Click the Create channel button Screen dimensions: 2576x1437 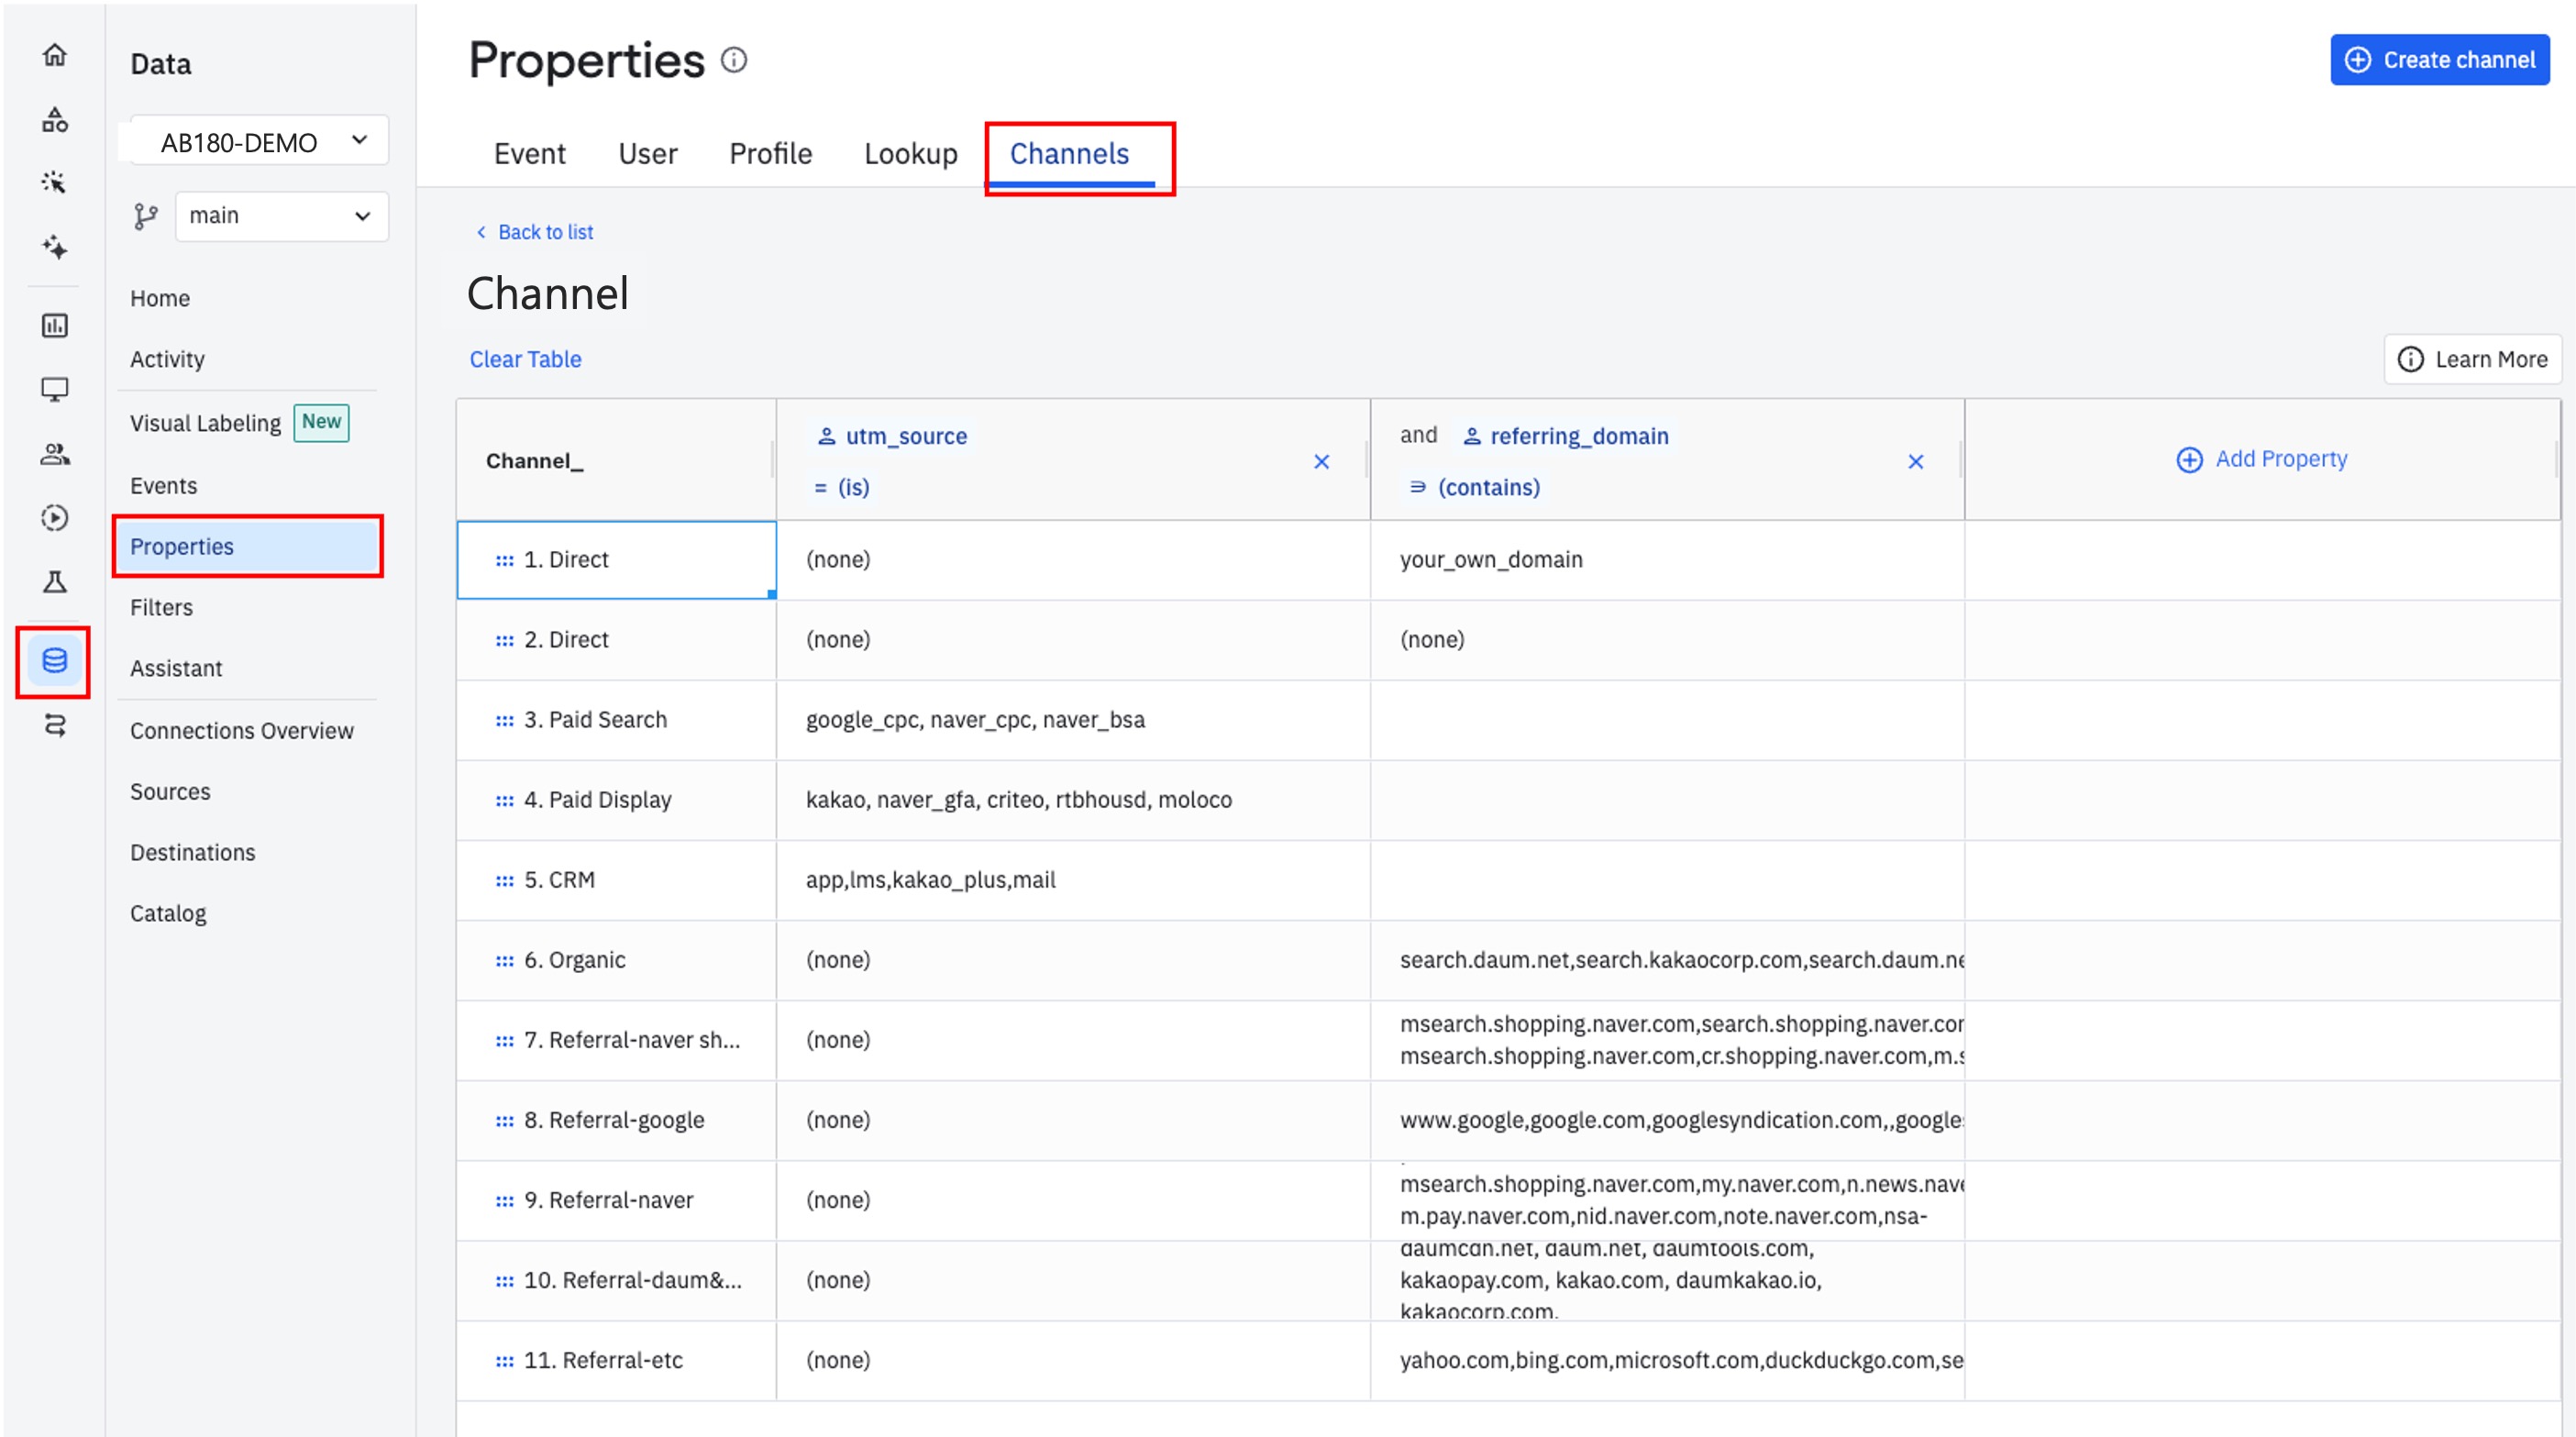2439,60
